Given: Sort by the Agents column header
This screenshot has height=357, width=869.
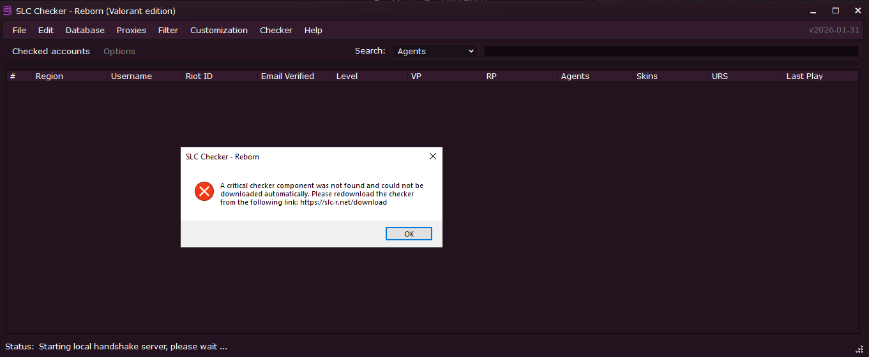Looking at the screenshot, I should click(x=595, y=76).
